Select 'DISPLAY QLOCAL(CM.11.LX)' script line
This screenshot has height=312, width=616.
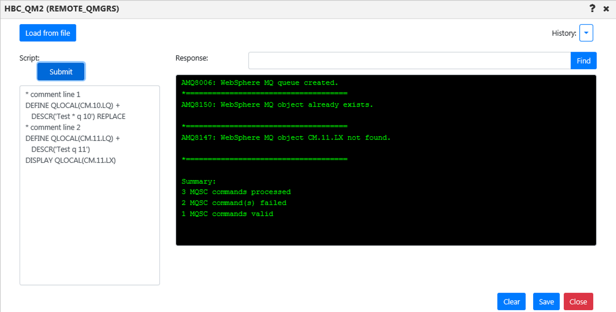[71, 160]
